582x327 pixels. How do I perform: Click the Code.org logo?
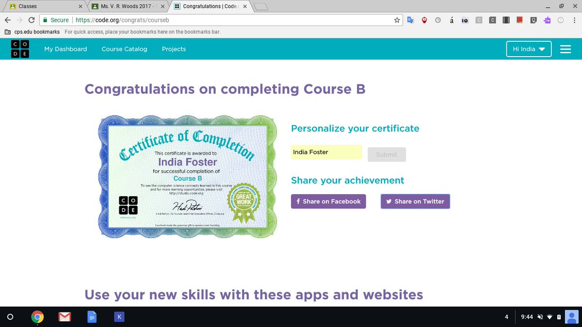20,49
